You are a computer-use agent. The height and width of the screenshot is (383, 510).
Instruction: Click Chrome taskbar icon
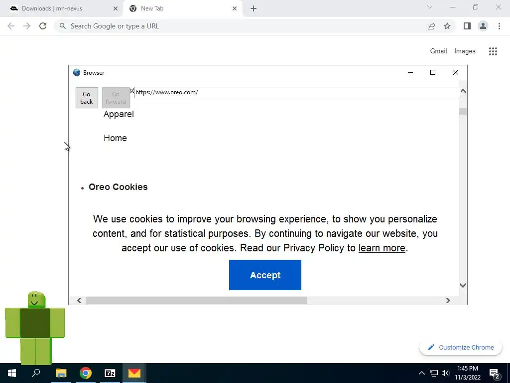coord(86,373)
